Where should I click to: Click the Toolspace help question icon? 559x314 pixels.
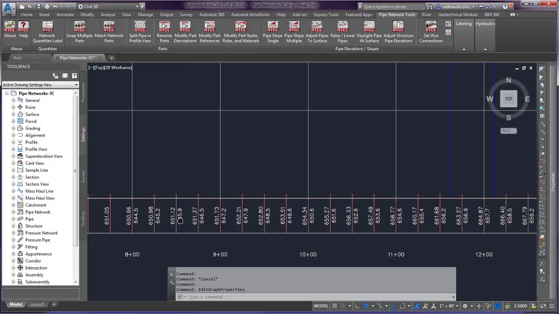pos(74,76)
